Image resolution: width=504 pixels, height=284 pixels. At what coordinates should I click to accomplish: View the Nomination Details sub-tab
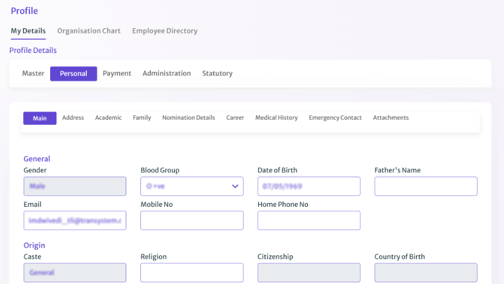[x=188, y=118]
